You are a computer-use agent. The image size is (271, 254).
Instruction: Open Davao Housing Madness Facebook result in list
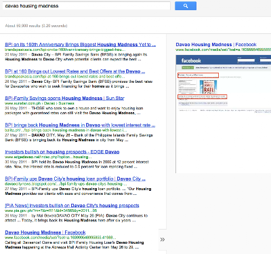(45, 232)
